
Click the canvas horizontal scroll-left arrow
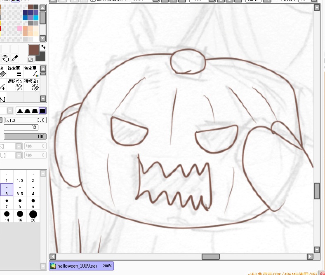53,257
